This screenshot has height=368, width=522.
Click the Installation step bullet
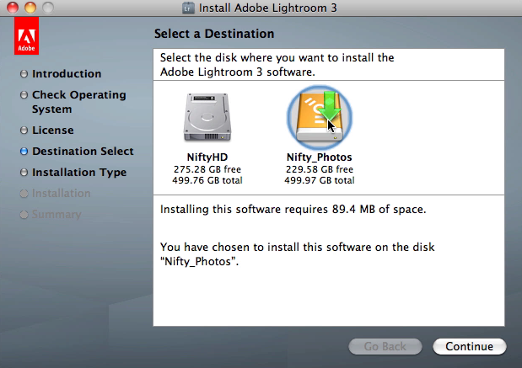24,193
